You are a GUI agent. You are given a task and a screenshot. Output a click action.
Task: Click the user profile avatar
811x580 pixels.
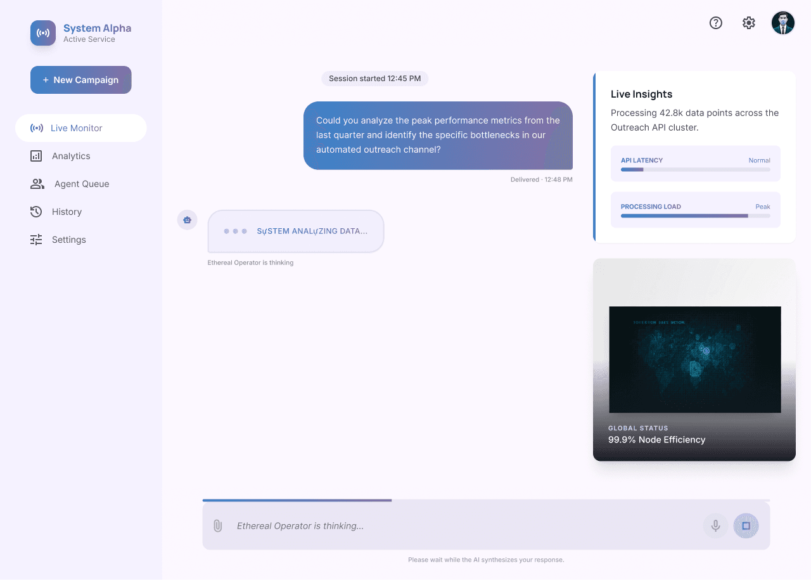point(783,23)
